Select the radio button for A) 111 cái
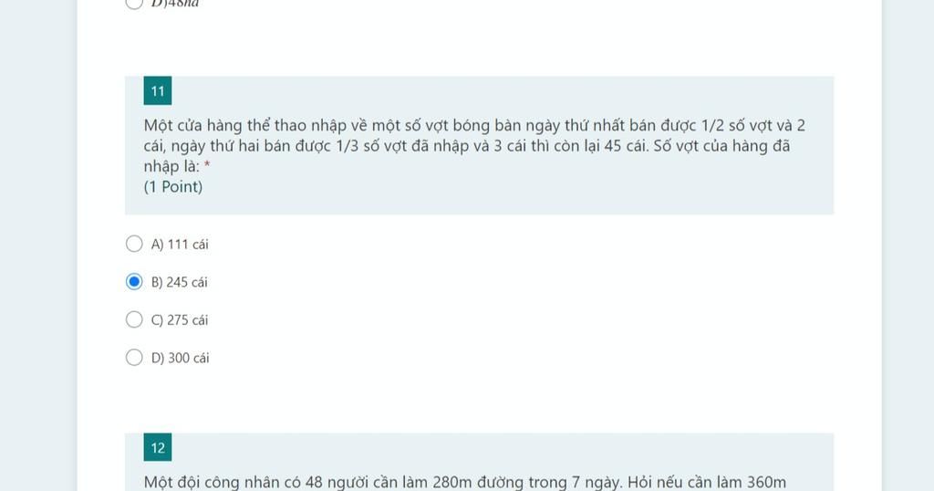934x491 pixels. (134, 244)
